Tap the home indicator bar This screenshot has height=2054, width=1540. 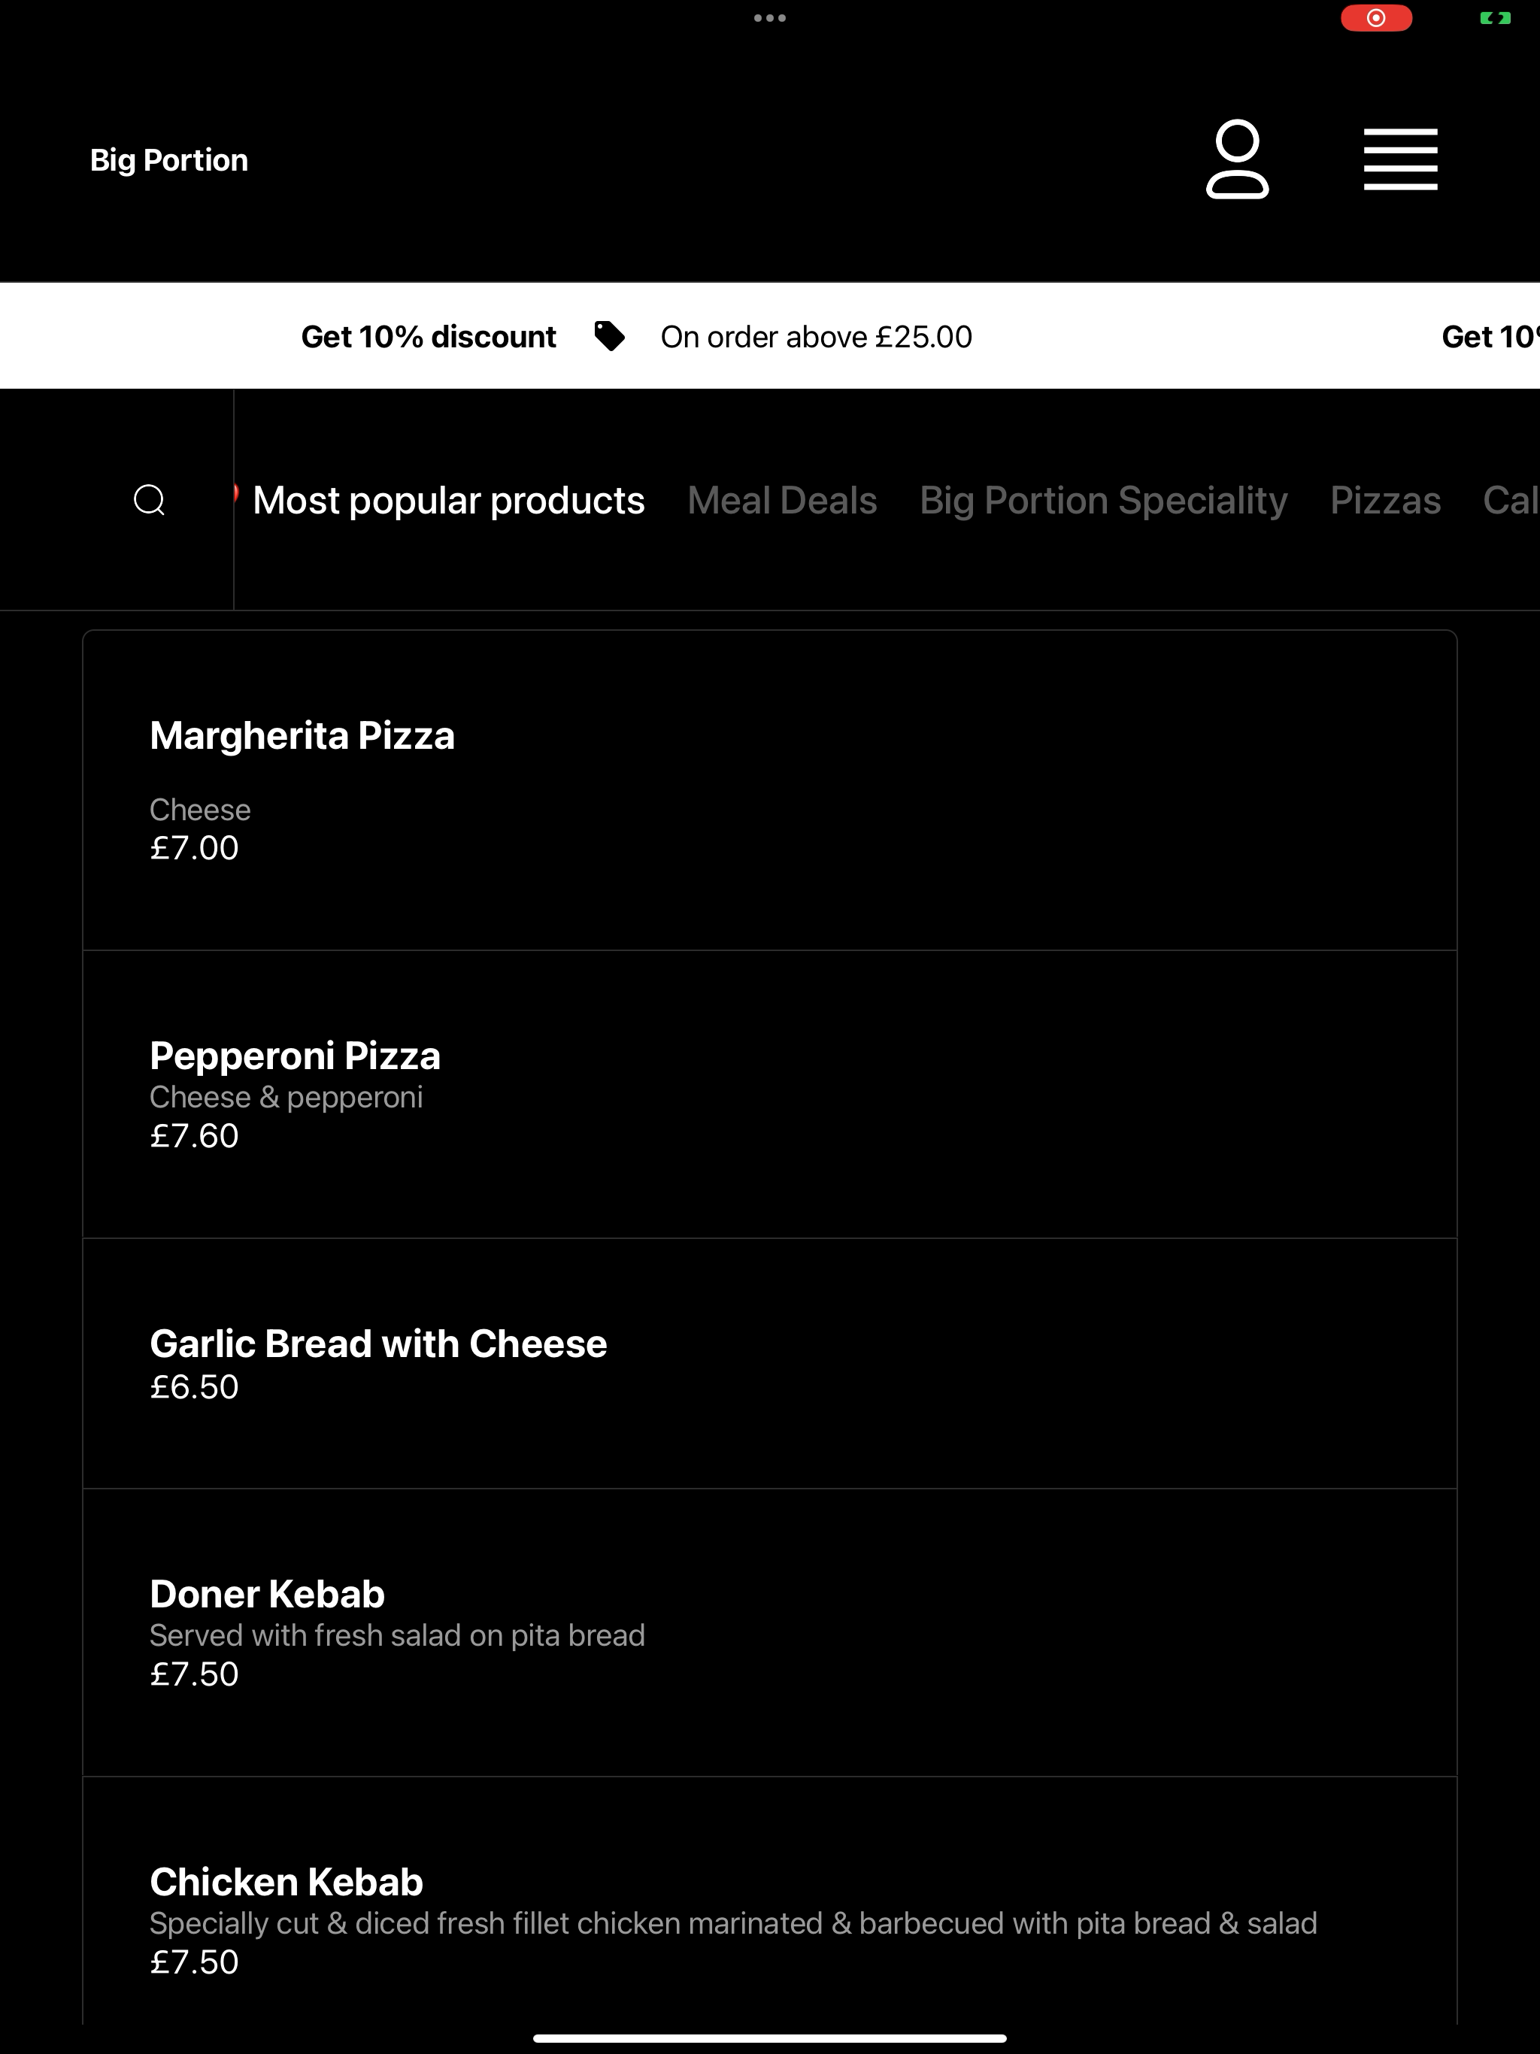click(770, 2038)
